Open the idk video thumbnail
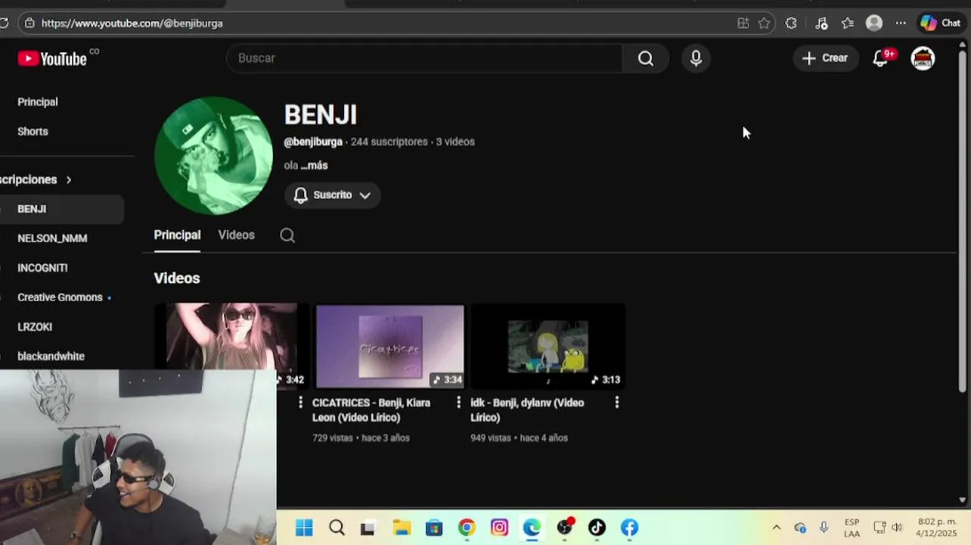The width and height of the screenshot is (971, 545). click(x=548, y=347)
